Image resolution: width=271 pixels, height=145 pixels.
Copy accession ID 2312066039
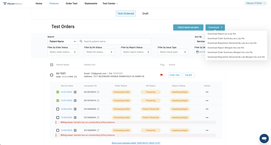tap(98, 130)
